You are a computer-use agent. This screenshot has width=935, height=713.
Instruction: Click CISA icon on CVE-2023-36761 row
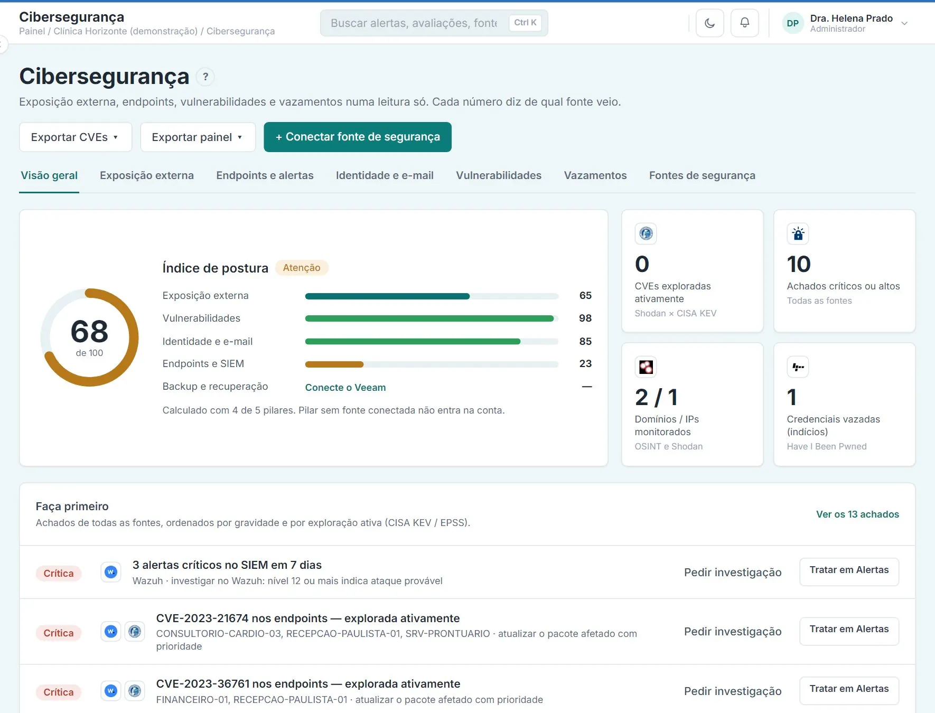coord(135,691)
